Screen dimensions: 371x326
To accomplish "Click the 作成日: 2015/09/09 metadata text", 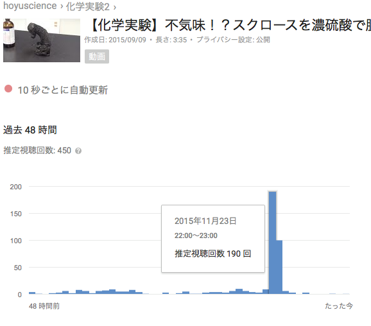I will [116, 40].
